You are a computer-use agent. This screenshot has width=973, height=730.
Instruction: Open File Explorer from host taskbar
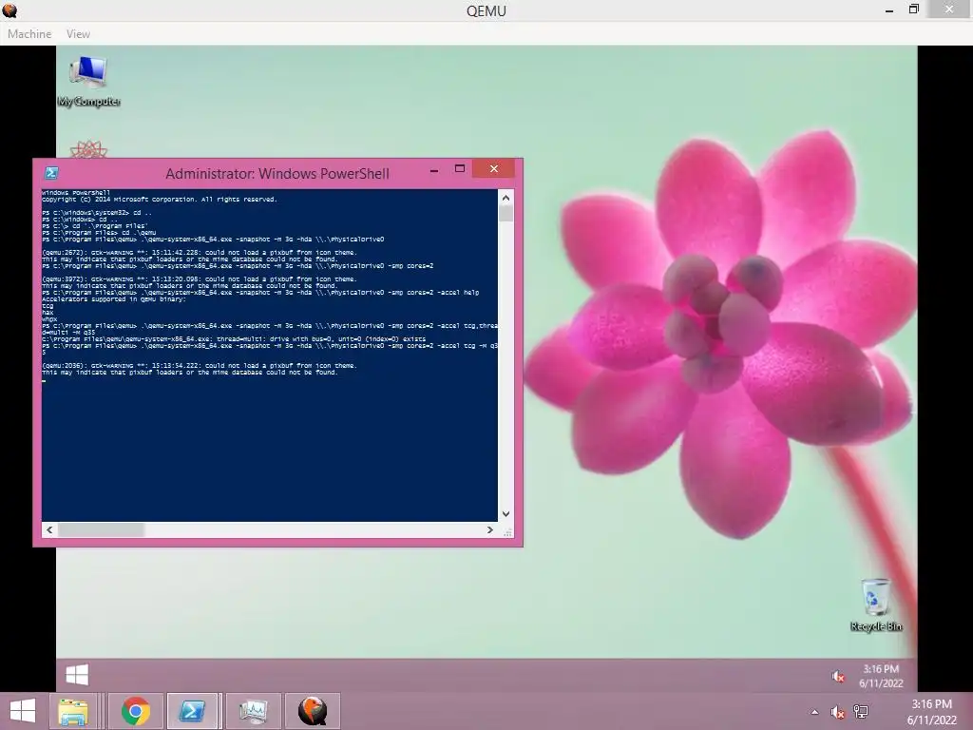click(x=72, y=711)
